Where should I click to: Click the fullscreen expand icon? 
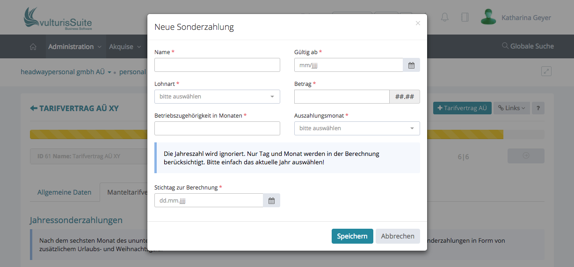pos(546,71)
